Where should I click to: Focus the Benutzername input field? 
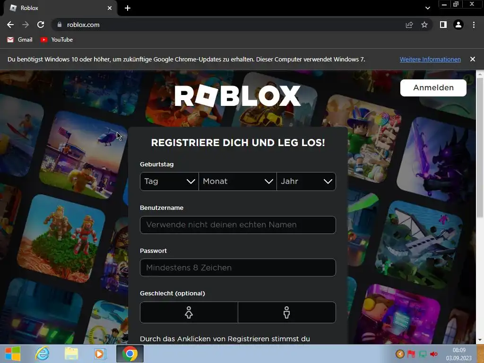tap(238, 225)
